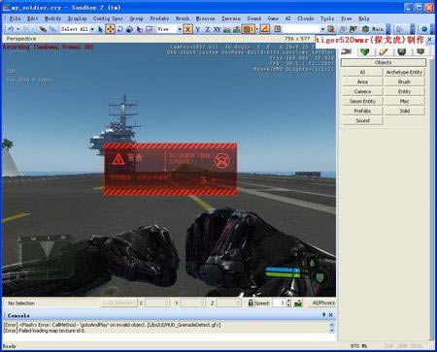Click the Archetype Entity button
437x352 pixels.
pyautogui.click(x=404, y=72)
